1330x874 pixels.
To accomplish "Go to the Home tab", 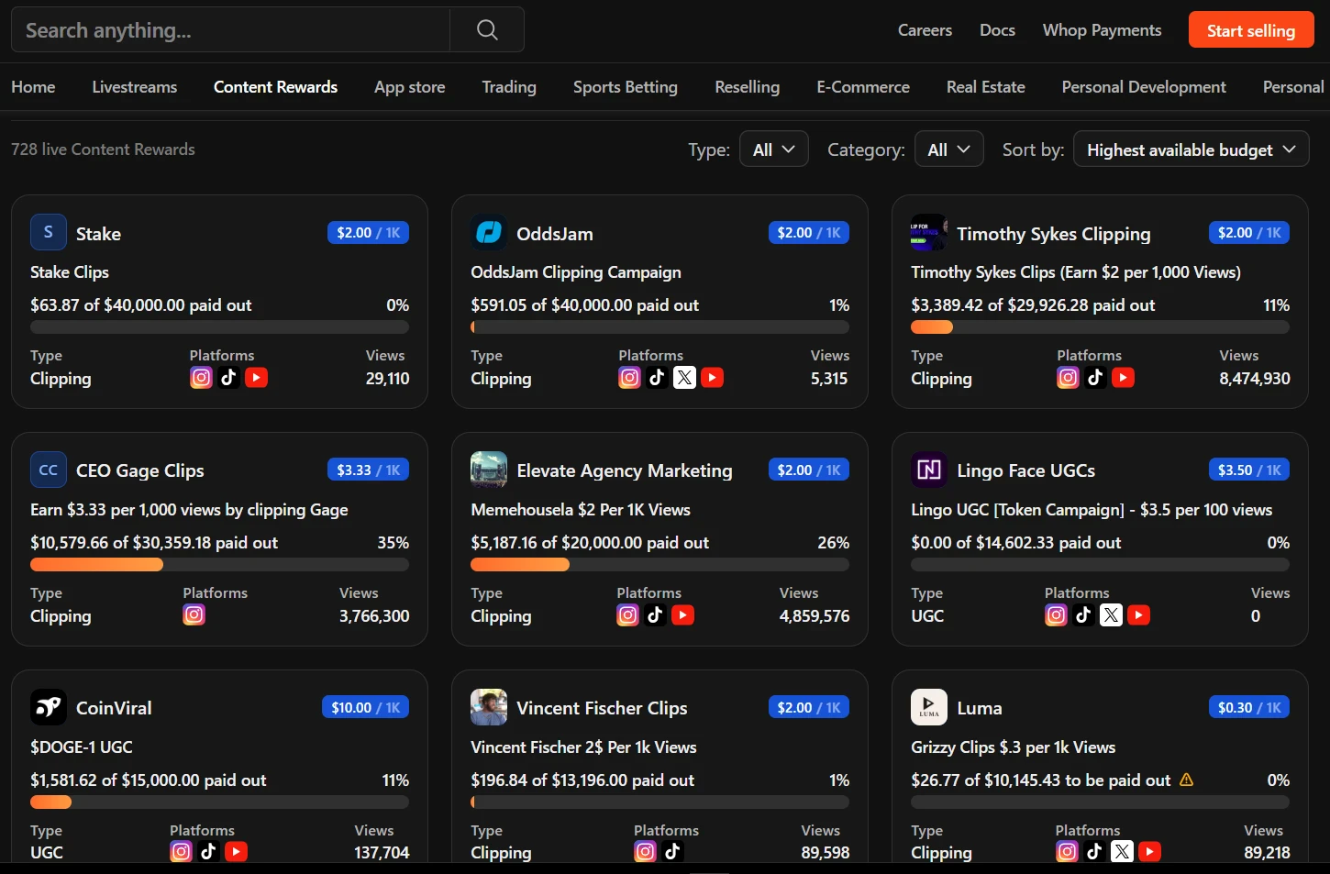I will 33,87.
